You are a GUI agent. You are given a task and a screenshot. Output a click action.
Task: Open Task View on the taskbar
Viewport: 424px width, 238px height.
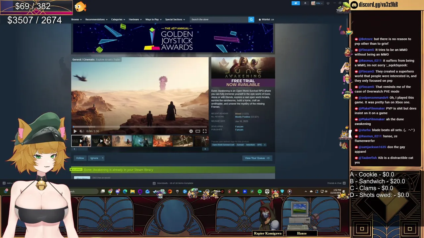[x=103, y=191]
